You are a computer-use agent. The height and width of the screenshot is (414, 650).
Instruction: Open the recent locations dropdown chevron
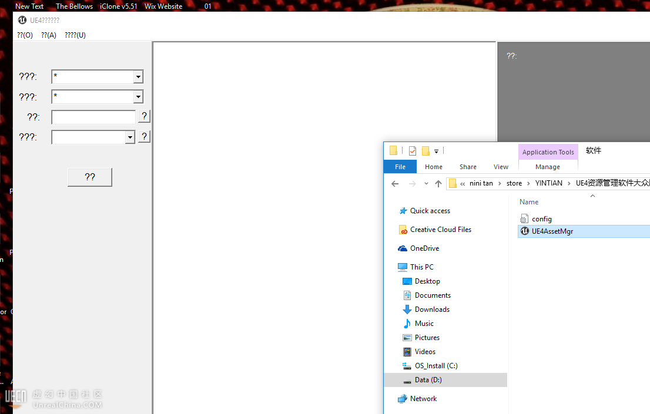pos(426,184)
